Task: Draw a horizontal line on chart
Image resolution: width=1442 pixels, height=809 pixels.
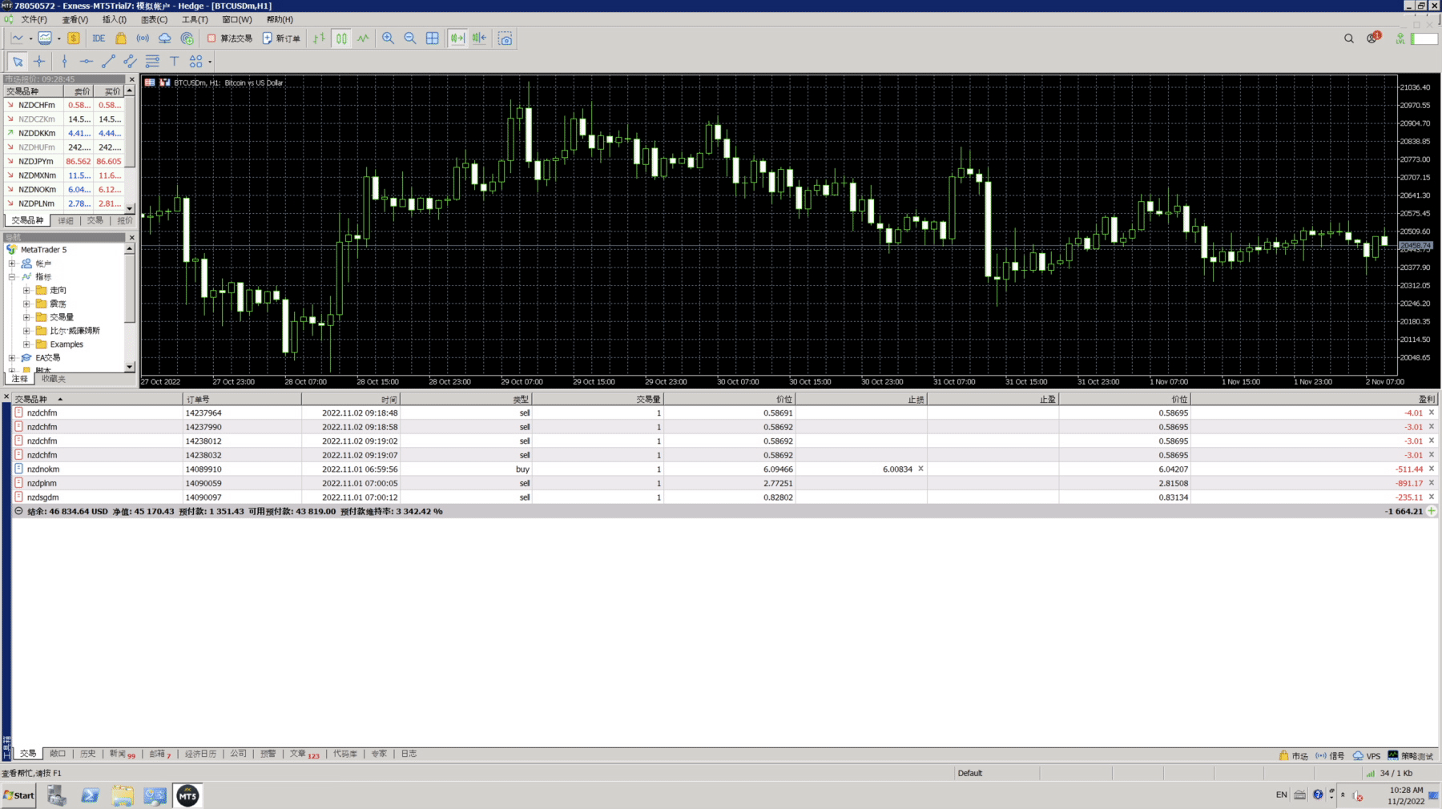Action: click(87, 61)
